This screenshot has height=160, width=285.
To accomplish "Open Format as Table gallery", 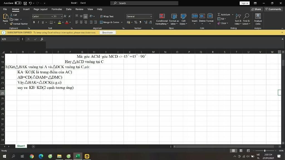I will point(174,19).
